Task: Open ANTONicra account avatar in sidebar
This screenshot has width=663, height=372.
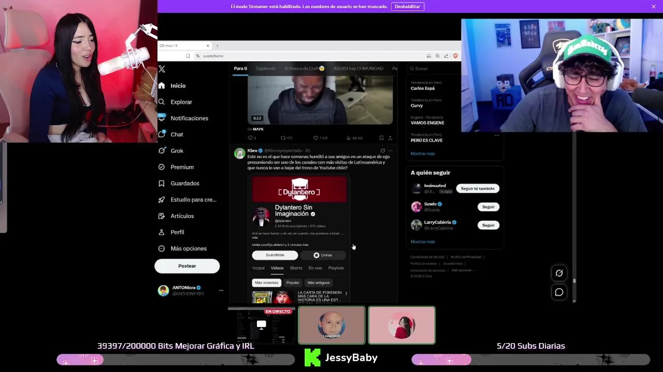Action: 163,290
